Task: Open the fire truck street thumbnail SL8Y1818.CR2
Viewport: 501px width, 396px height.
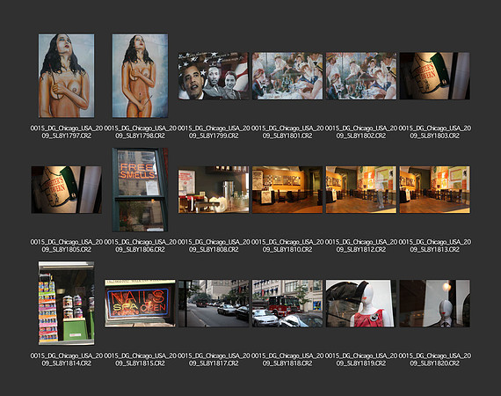Action: coord(287,304)
